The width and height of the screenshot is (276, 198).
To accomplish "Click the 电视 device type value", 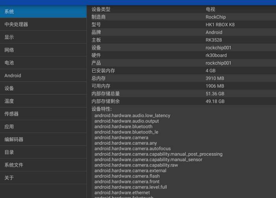I will [210, 9].
